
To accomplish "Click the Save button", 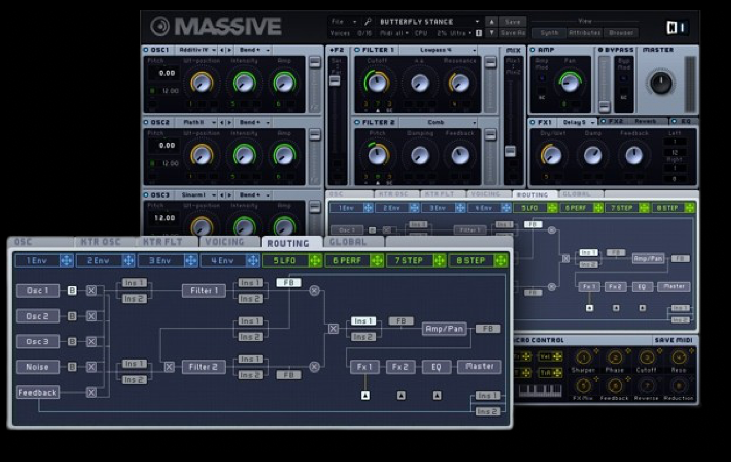I will [x=512, y=22].
